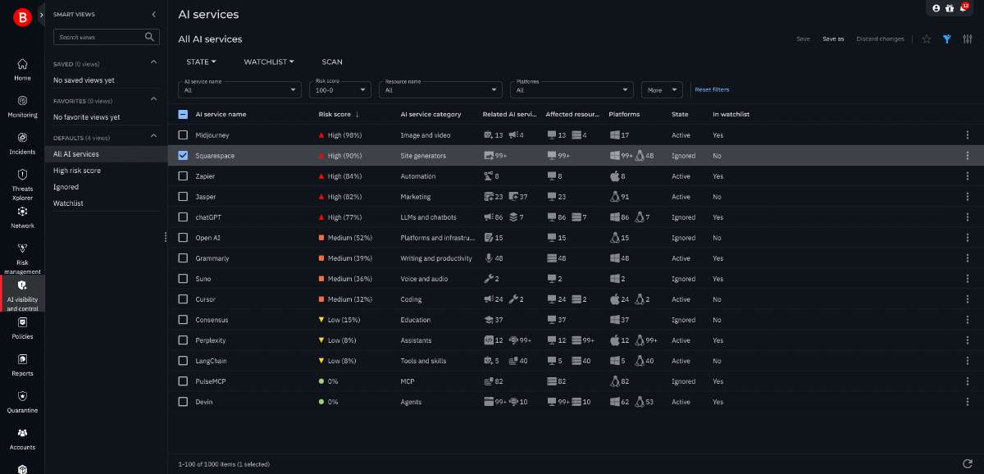
Task: Collapse the Favorites views section
Action: click(x=153, y=99)
